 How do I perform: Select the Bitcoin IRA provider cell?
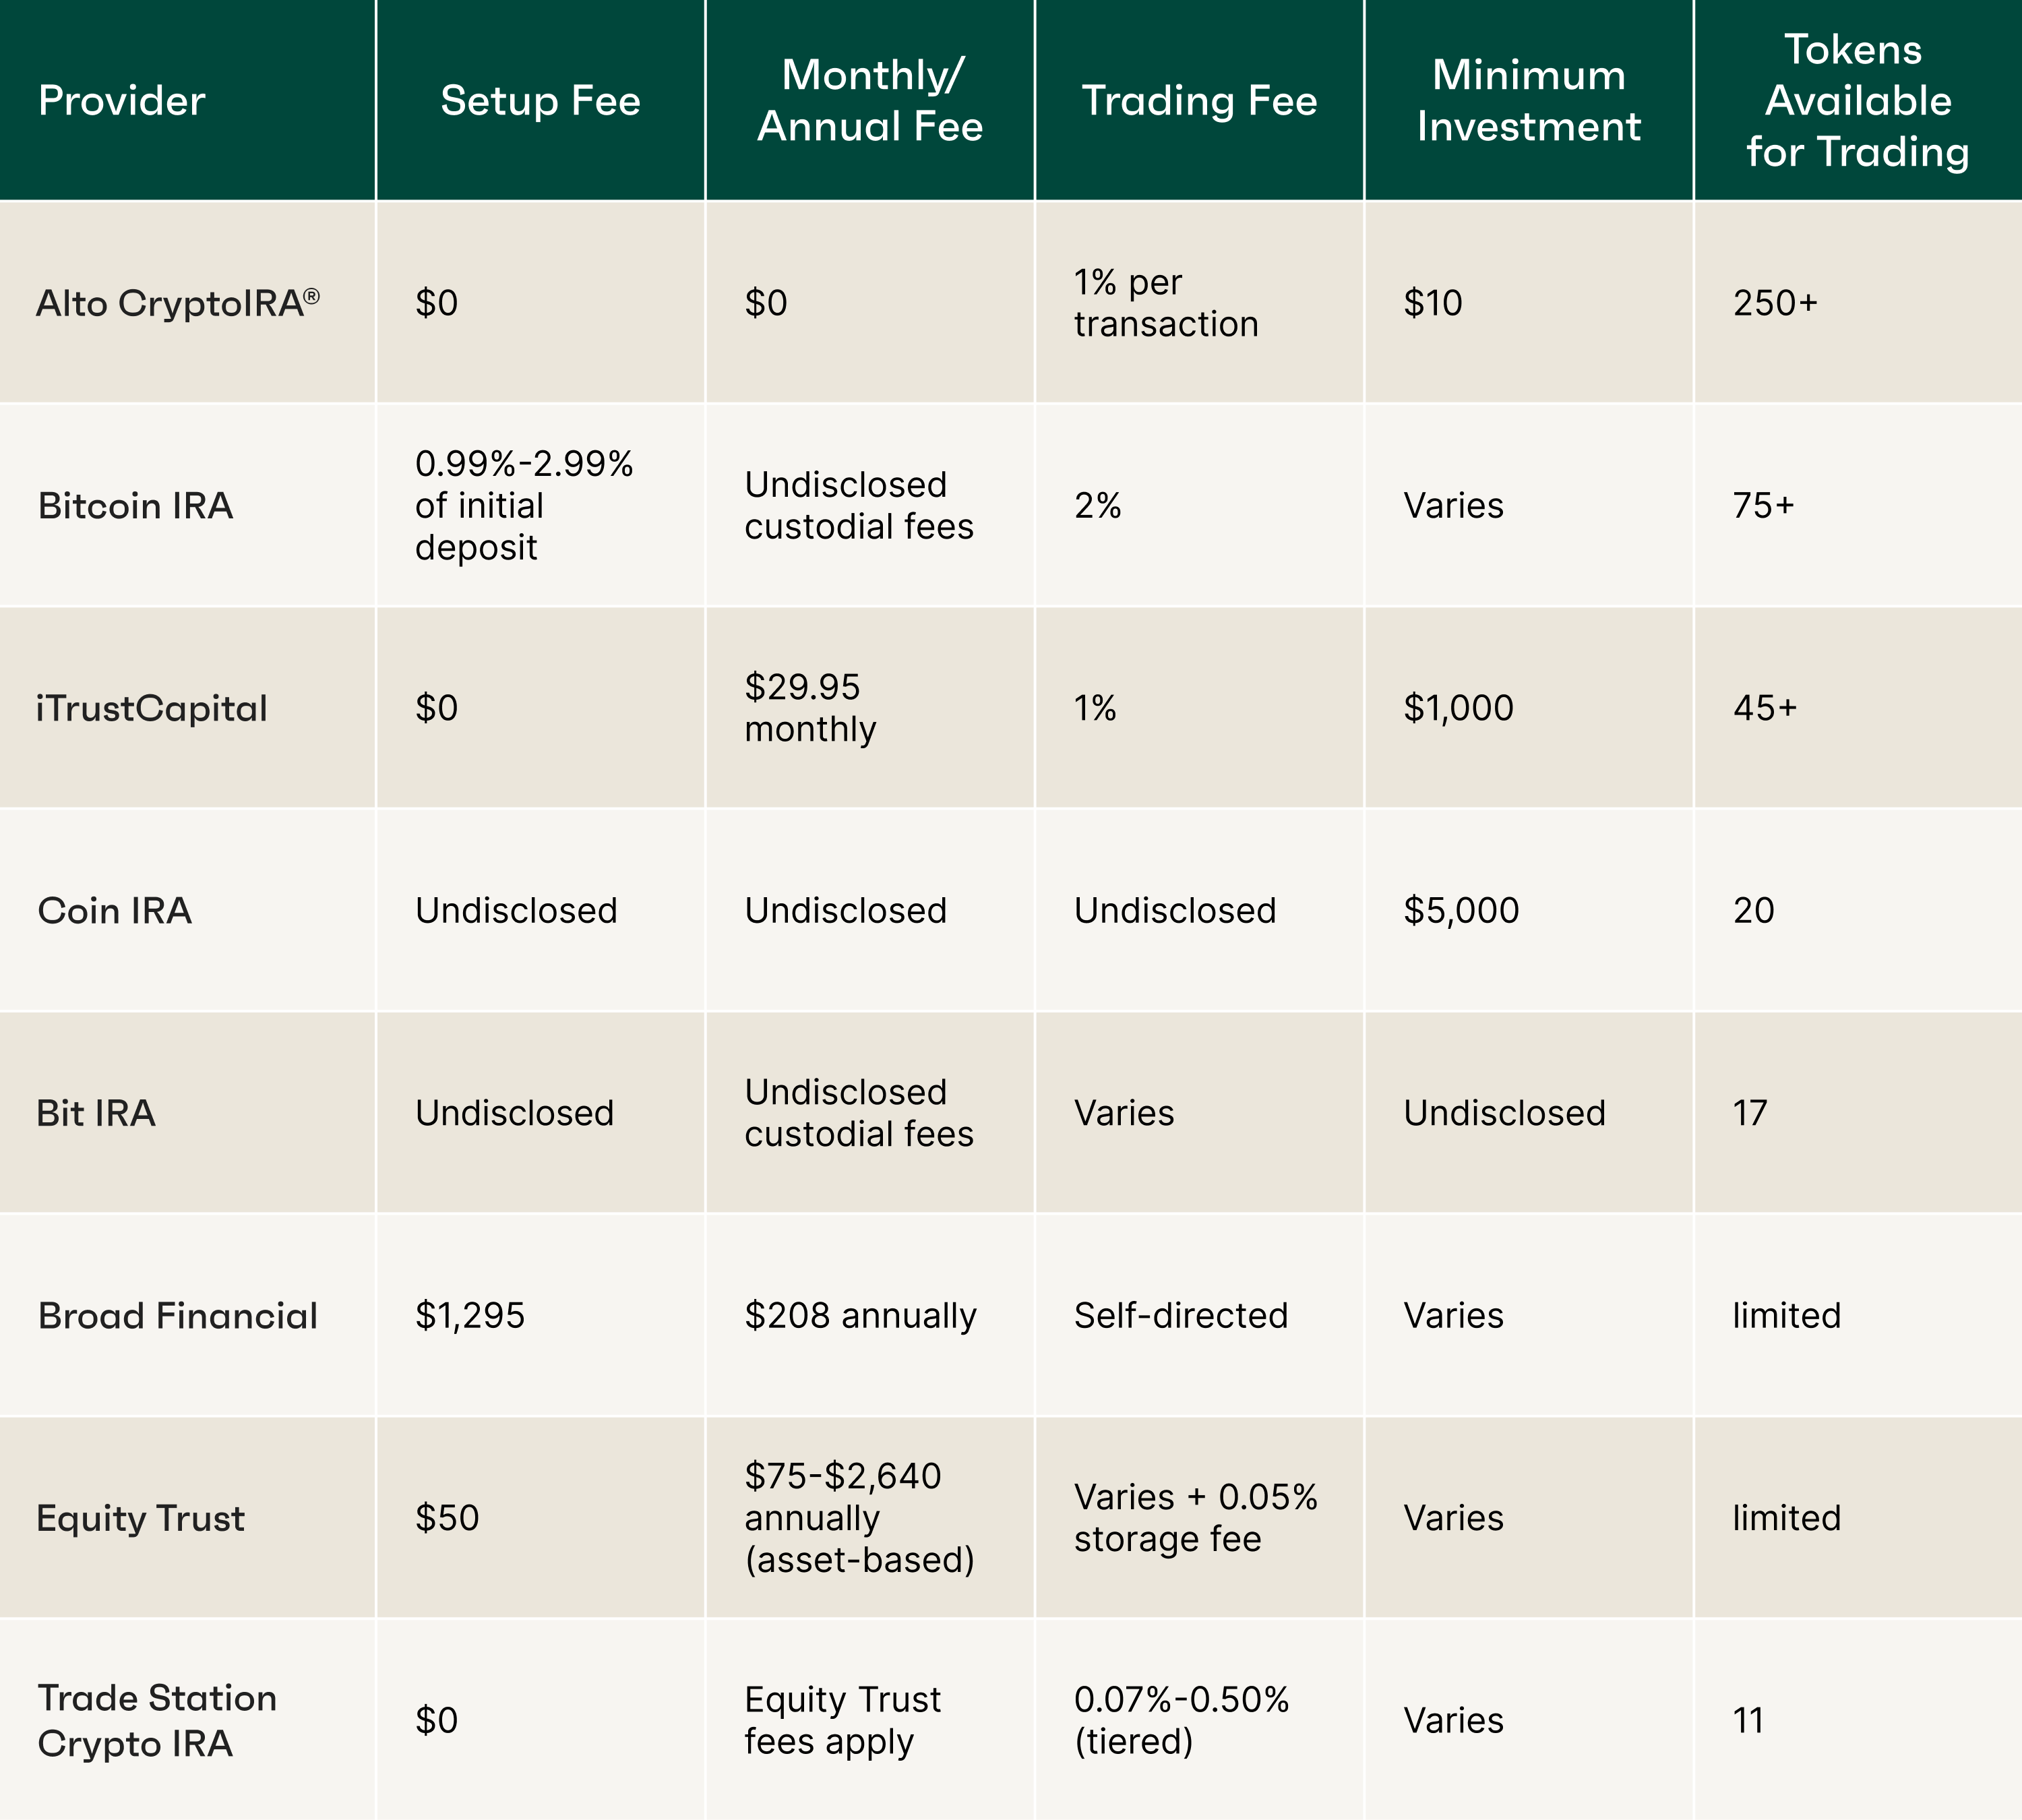pyautogui.click(x=135, y=506)
